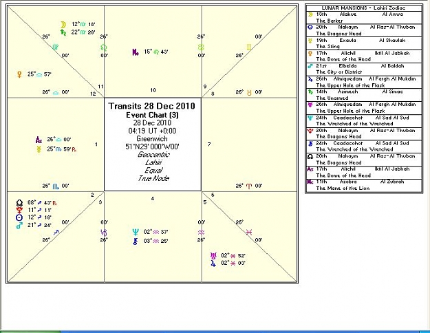This screenshot has height=333, width=430.
Task: Select the 'Event Chart (3)' label
Action: (152, 115)
